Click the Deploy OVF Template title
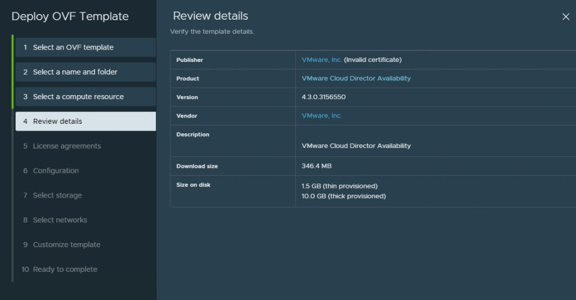This screenshot has height=300, width=576. click(x=70, y=16)
